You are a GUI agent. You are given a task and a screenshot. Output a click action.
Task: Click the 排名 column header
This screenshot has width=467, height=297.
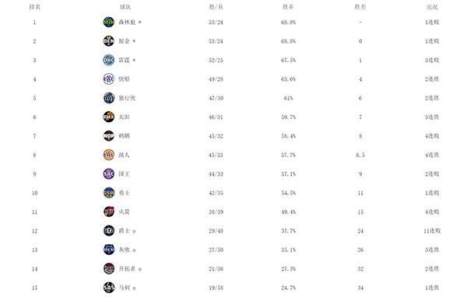pyautogui.click(x=34, y=7)
